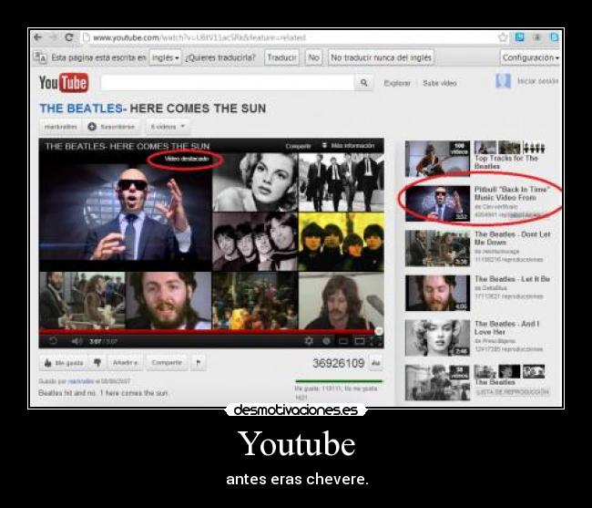Image resolution: width=592 pixels, height=508 pixels.
Task: Expand Más información in the player
Action: 349,146
